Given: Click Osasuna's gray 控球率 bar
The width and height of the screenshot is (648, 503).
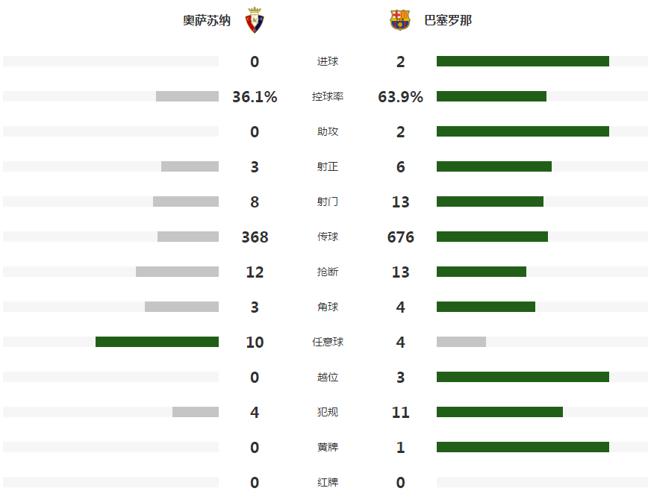Looking at the screenshot, I should pyautogui.click(x=187, y=96).
